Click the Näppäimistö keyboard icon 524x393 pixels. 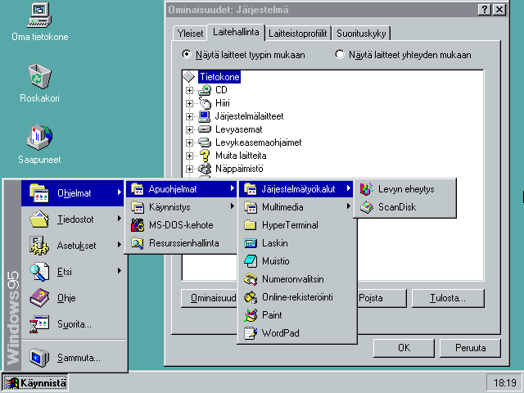pos(205,169)
